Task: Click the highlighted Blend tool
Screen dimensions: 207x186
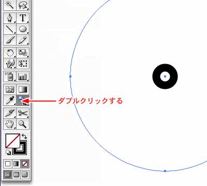Action: [x=23, y=100]
